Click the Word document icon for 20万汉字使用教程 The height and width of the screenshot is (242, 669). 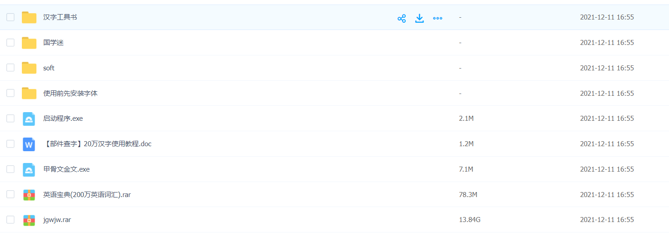(29, 144)
